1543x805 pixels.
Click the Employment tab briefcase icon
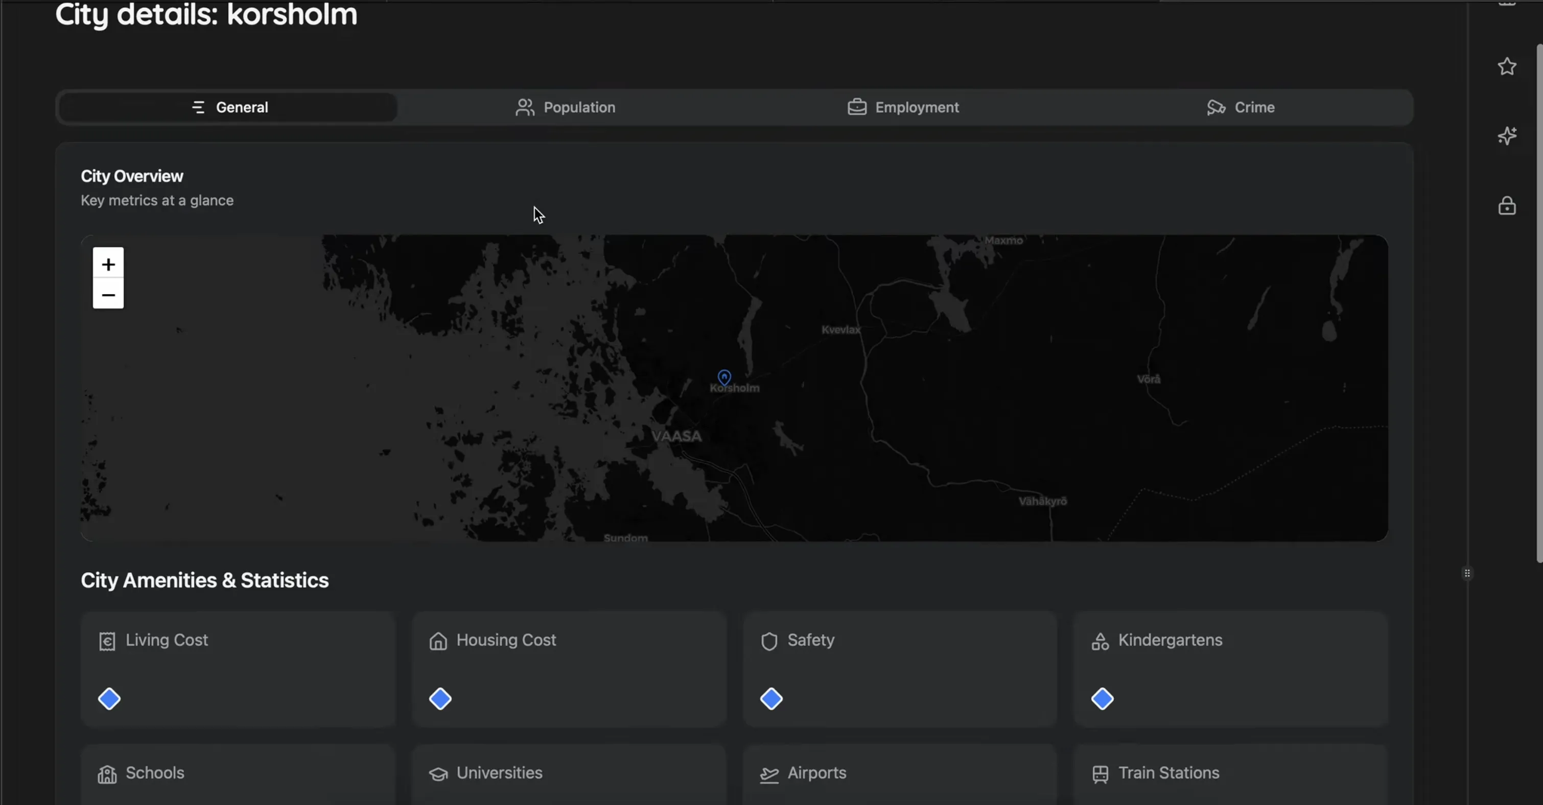(857, 107)
